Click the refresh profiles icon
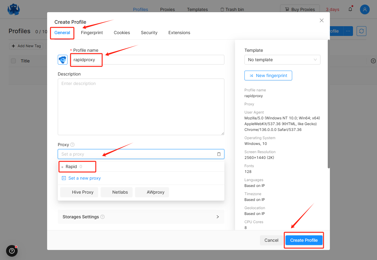 pyautogui.click(x=361, y=31)
